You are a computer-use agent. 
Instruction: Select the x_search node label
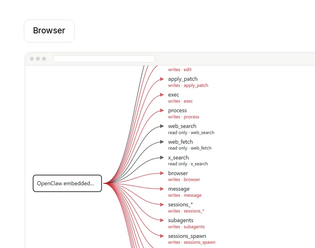click(178, 158)
